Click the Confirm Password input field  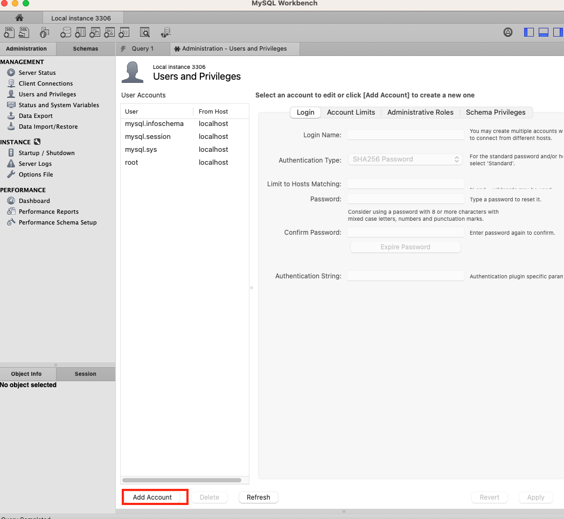pos(406,232)
